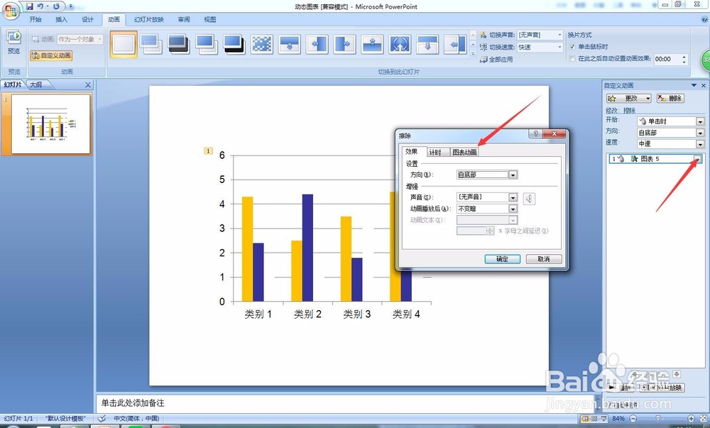
Task: Open the 自定义动画 custom animation button
Action: click(x=51, y=55)
